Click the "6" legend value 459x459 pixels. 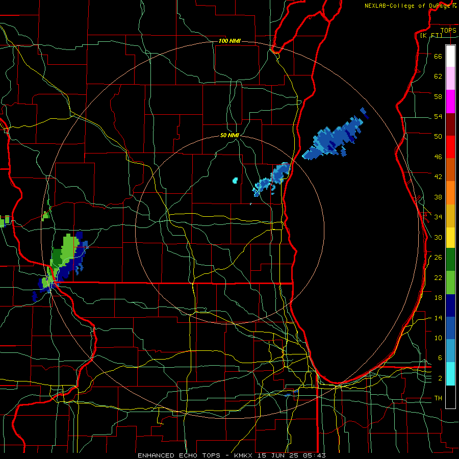pos(440,358)
